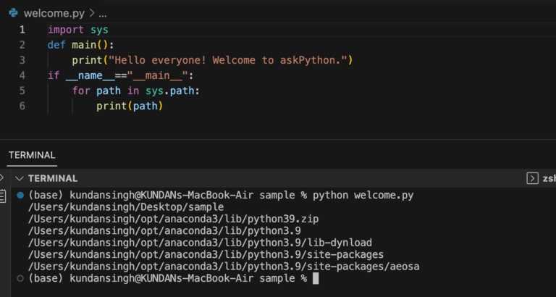Click the blue command status dot

(20, 195)
